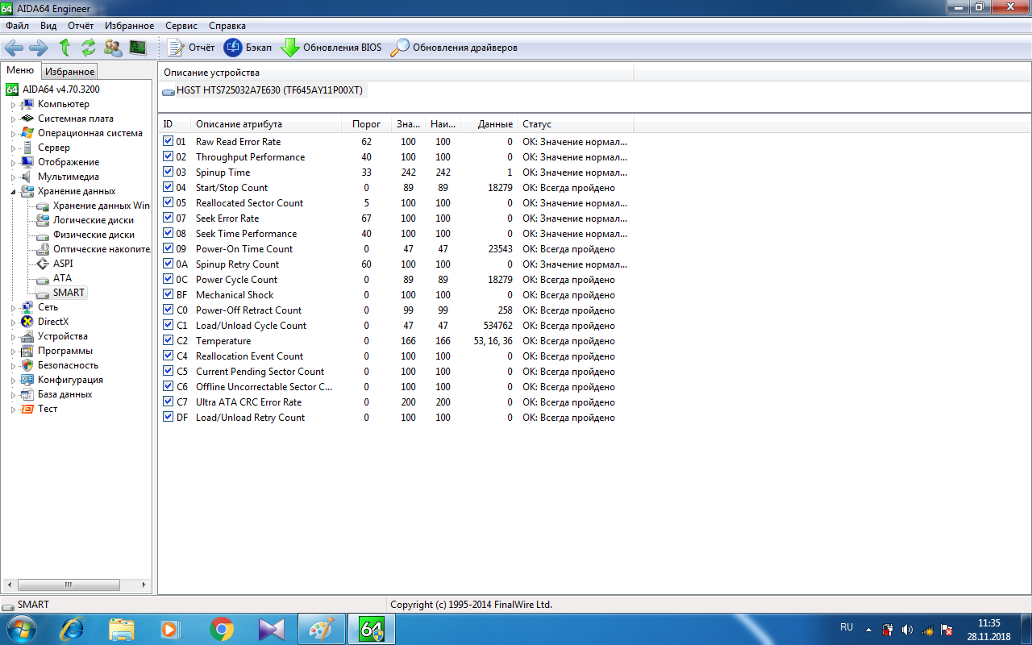
Task: Open Paint from the taskbar
Action: [322, 628]
